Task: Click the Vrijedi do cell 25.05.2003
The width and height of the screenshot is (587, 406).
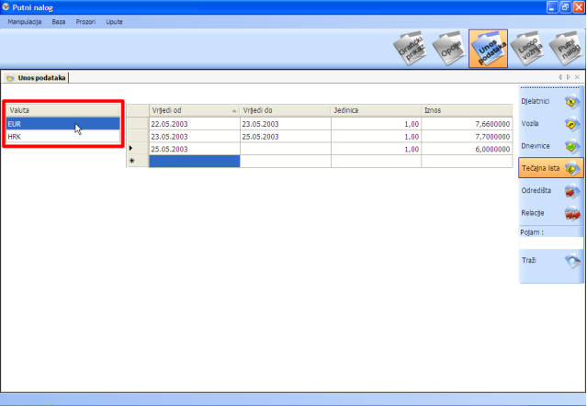Action: tap(286, 137)
